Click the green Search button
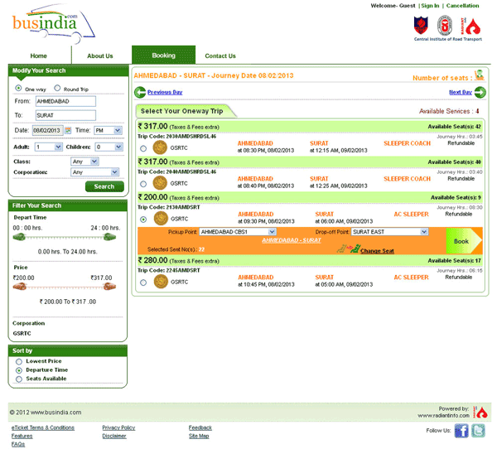Screen dimensions: 497x454 click(104, 186)
